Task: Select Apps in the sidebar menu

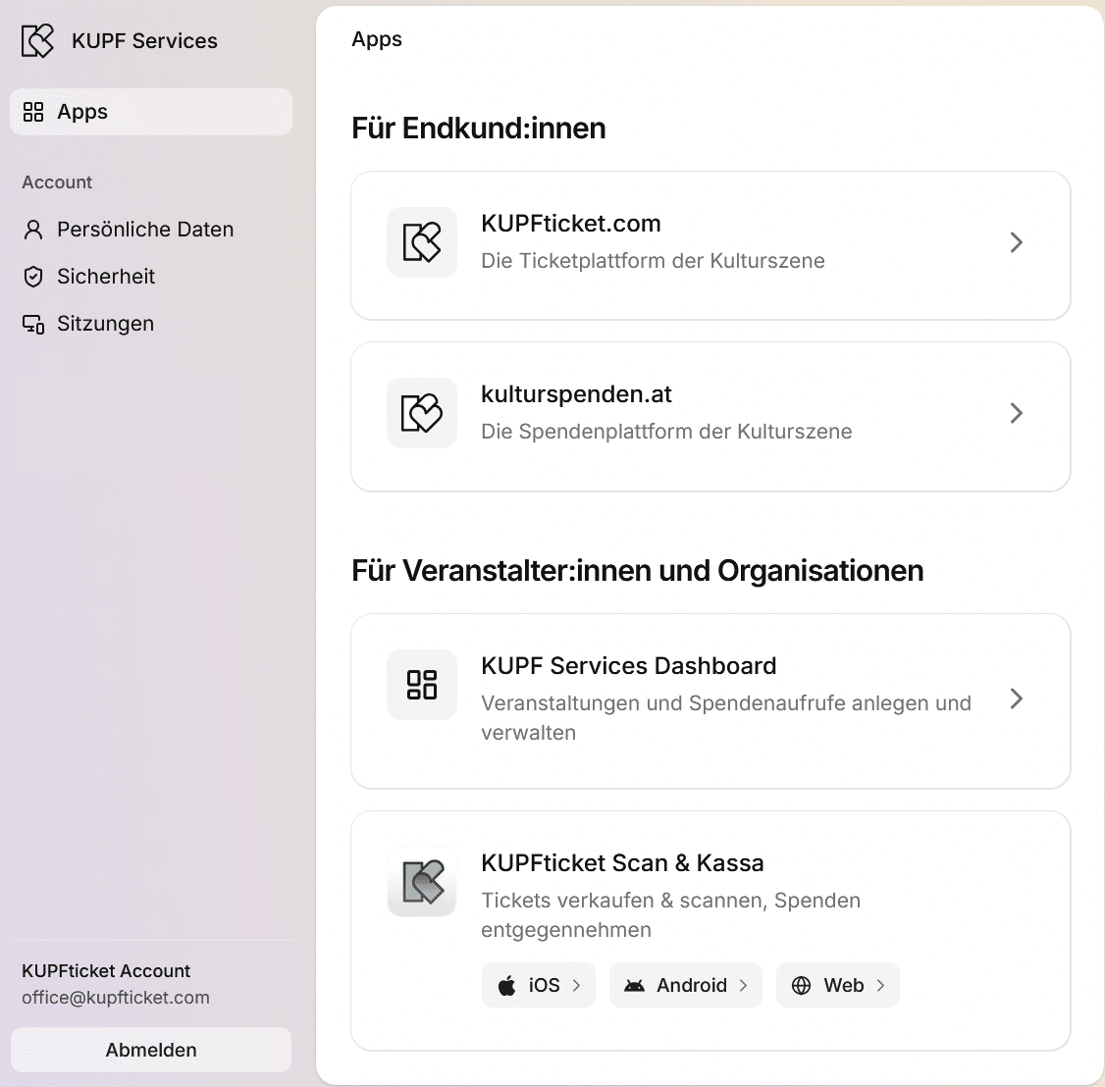Action: point(151,112)
